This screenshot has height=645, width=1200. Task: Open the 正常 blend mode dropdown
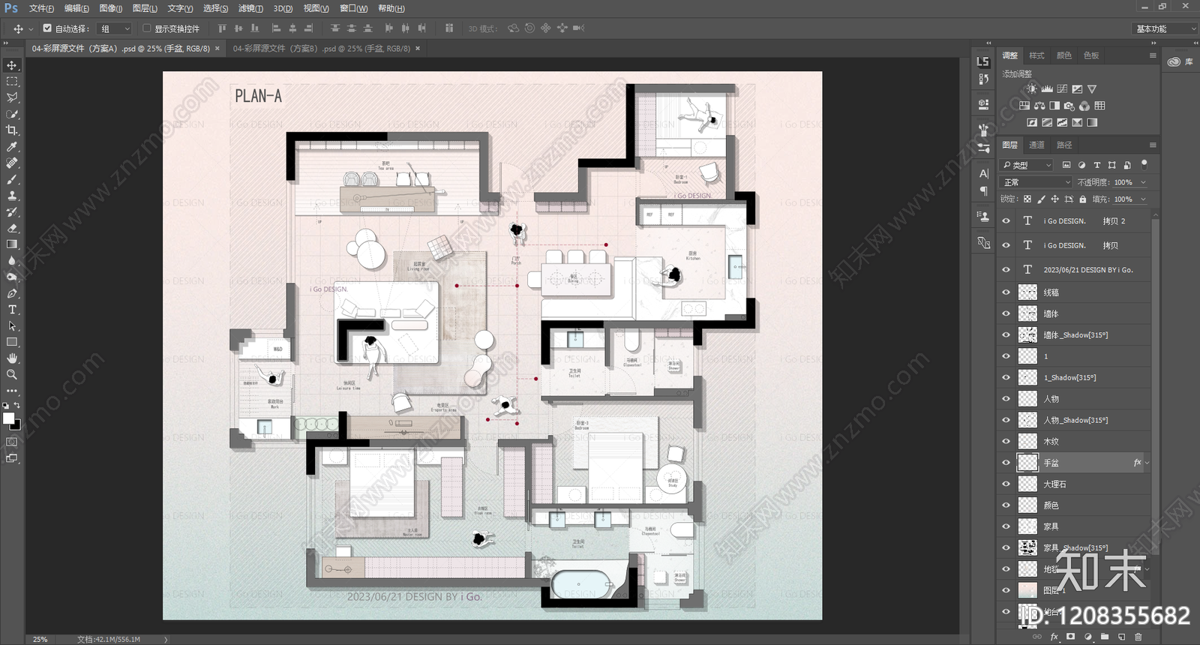(1037, 182)
